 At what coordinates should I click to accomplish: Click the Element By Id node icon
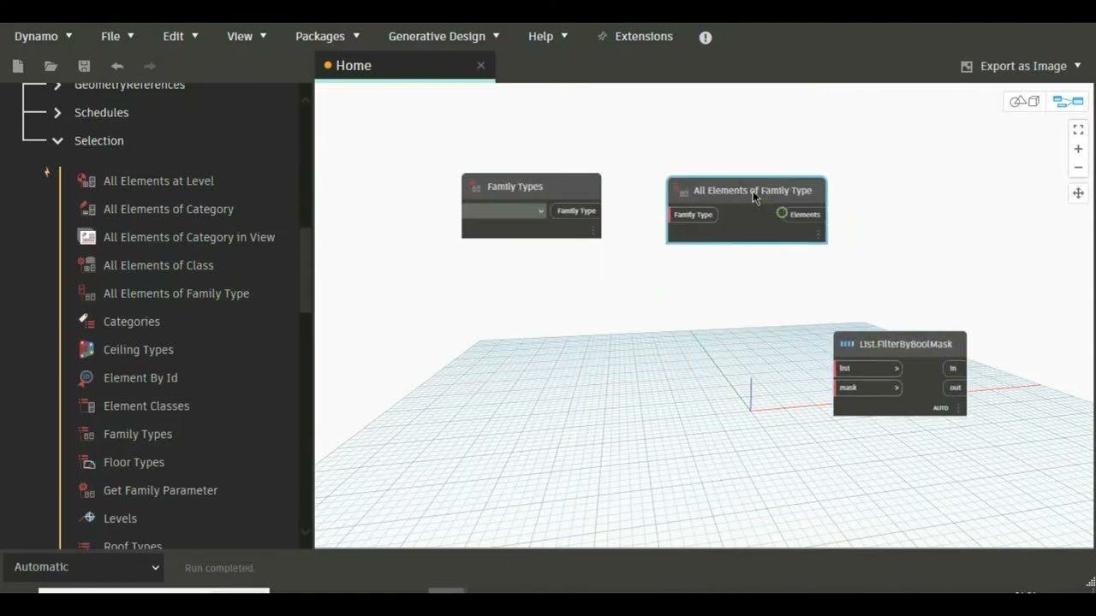tap(86, 377)
